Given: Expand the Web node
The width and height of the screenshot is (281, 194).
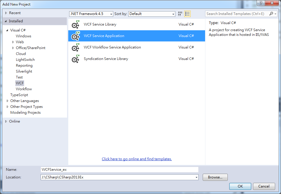Looking at the screenshot, I should tap(13, 42).
